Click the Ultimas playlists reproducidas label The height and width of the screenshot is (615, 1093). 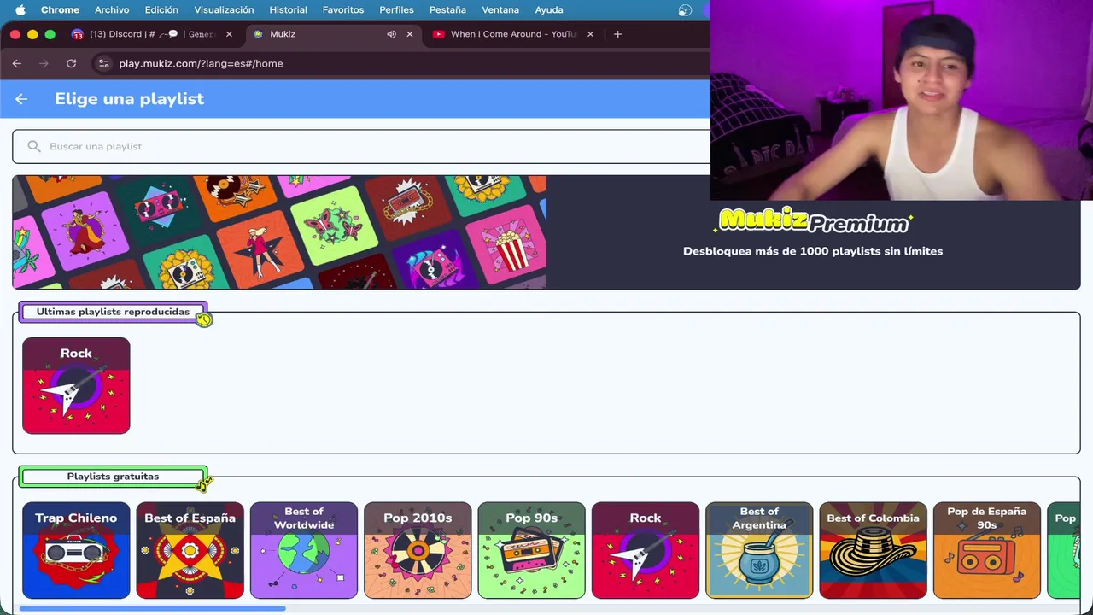pos(113,312)
